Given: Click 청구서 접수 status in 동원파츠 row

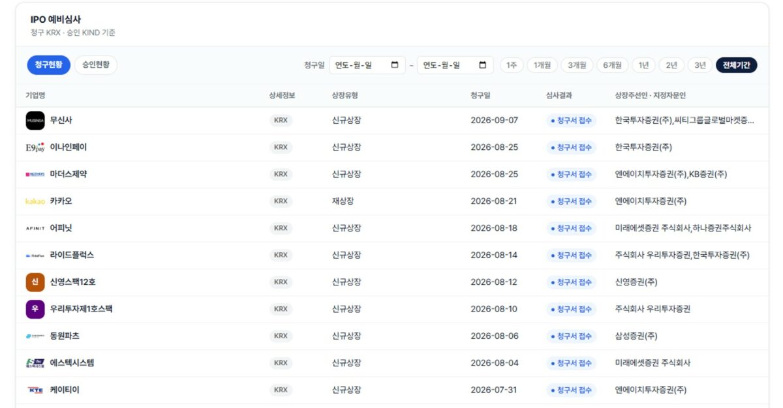Looking at the screenshot, I should point(572,336).
